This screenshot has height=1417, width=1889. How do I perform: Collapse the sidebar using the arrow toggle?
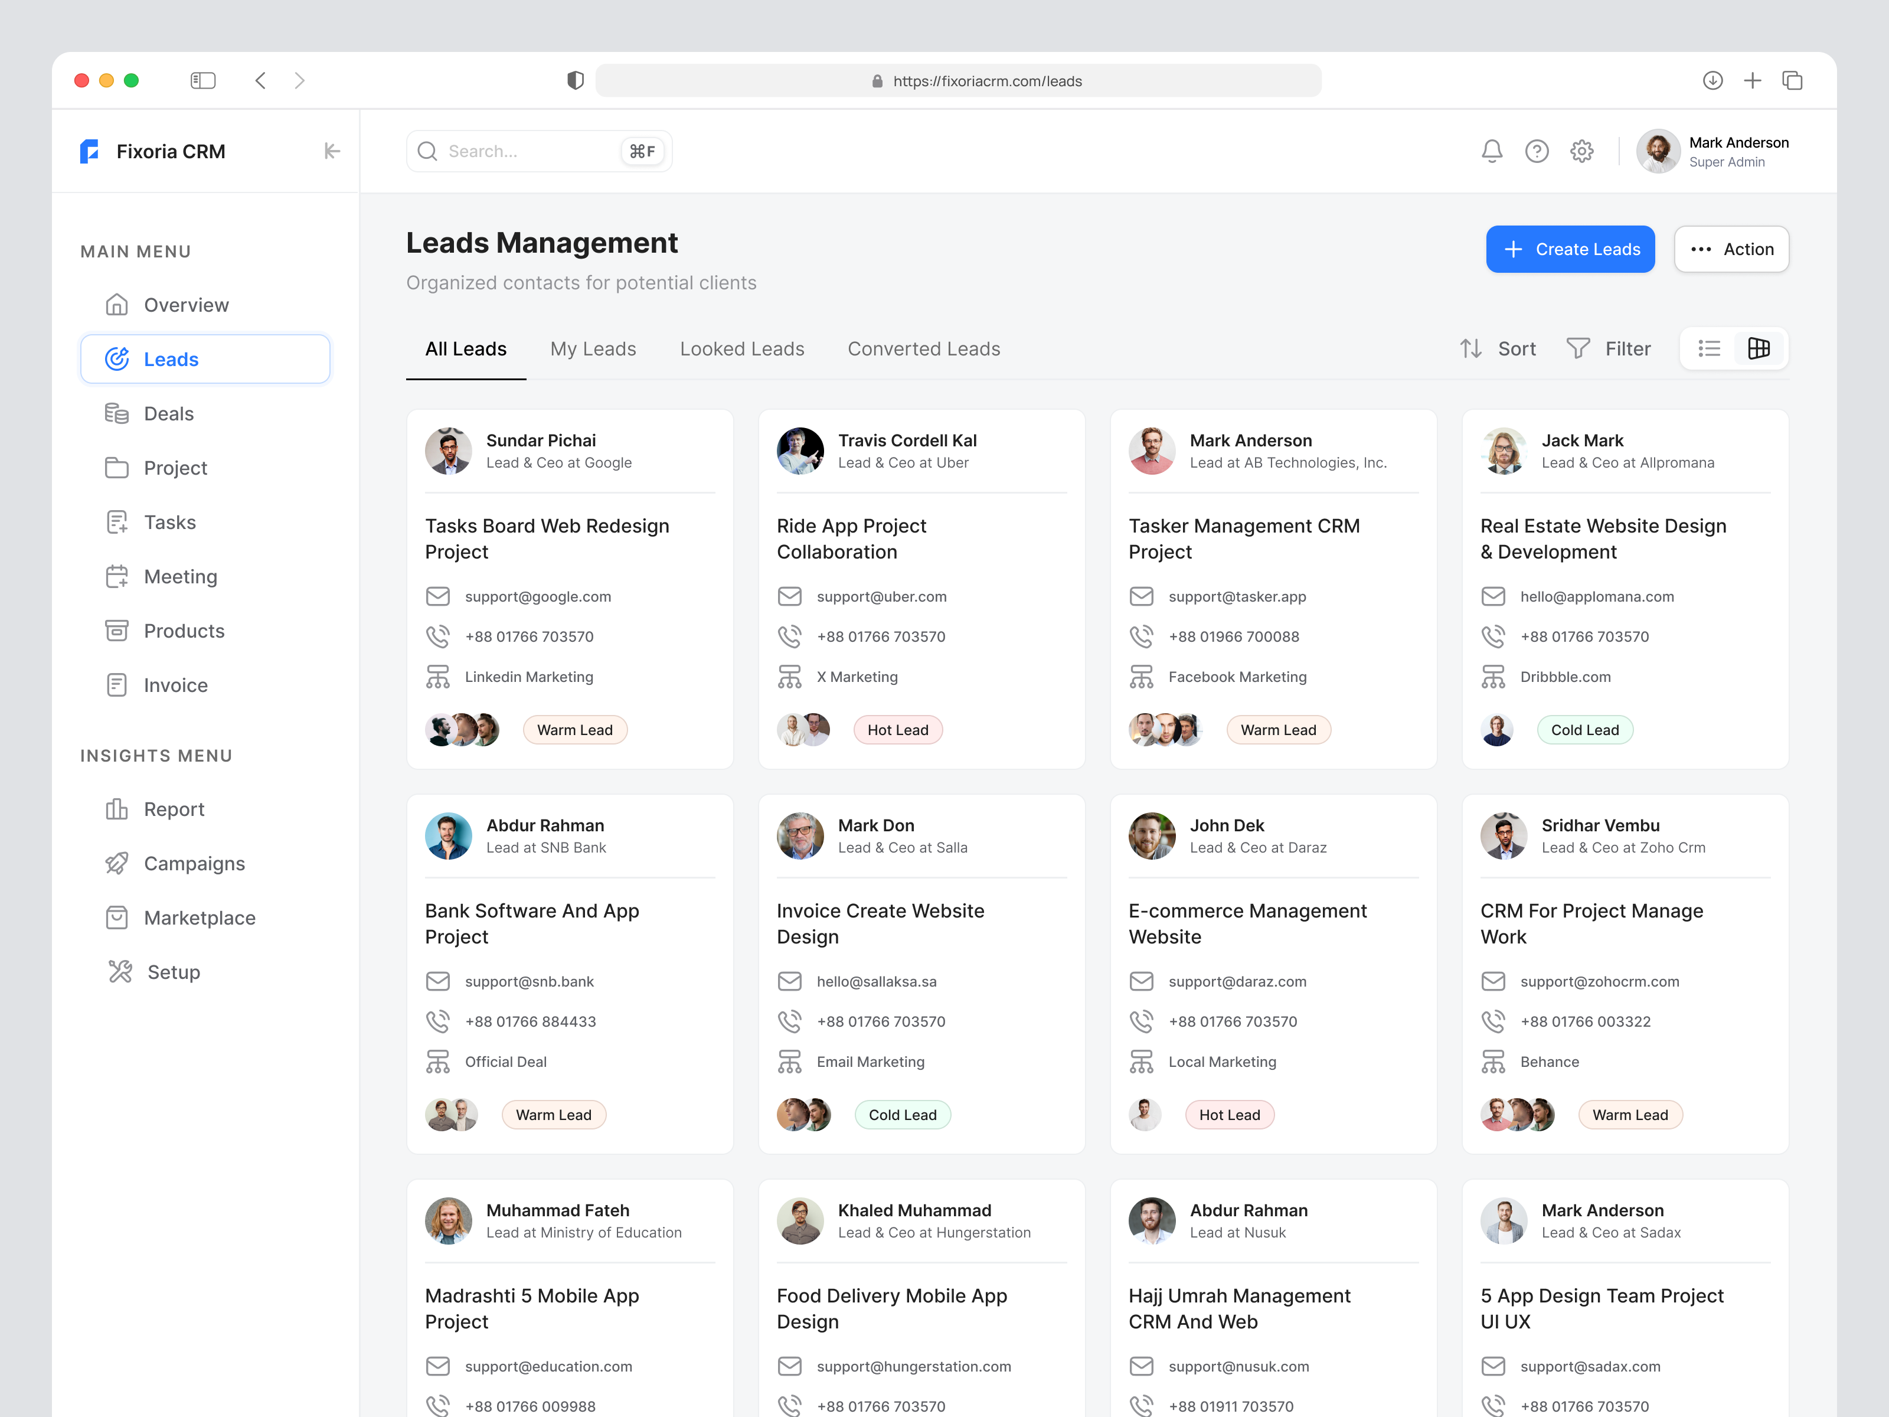click(x=331, y=151)
